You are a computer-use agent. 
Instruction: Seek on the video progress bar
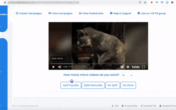click(x=98, y=64)
